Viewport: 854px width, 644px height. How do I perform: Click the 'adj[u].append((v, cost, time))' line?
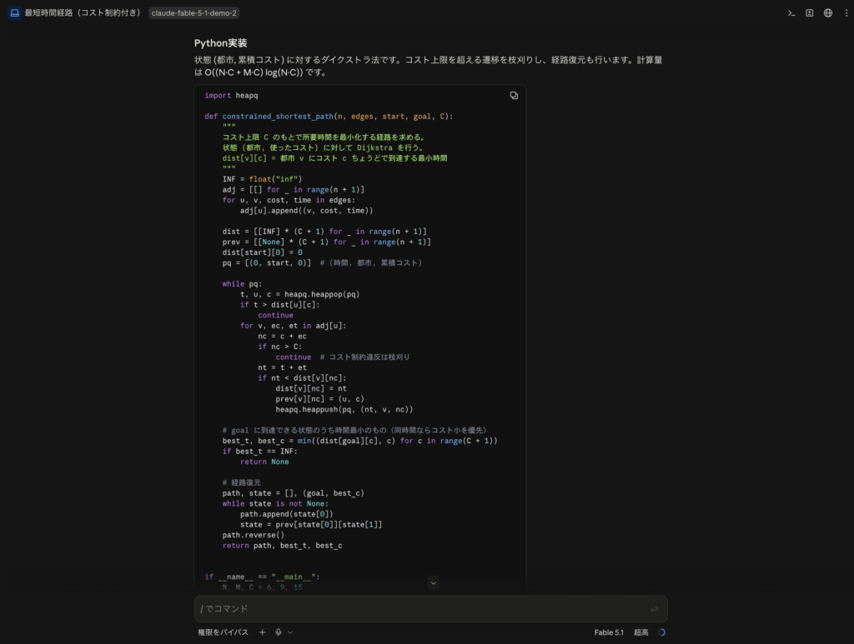click(307, 211)
